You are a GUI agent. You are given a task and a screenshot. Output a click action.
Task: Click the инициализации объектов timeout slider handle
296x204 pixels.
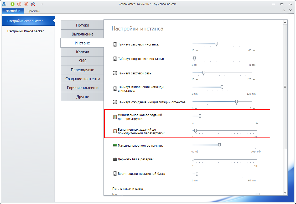click(x=236, y=102)
